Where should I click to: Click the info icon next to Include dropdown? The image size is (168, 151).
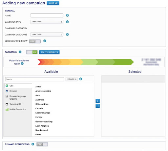pos(81,79)
